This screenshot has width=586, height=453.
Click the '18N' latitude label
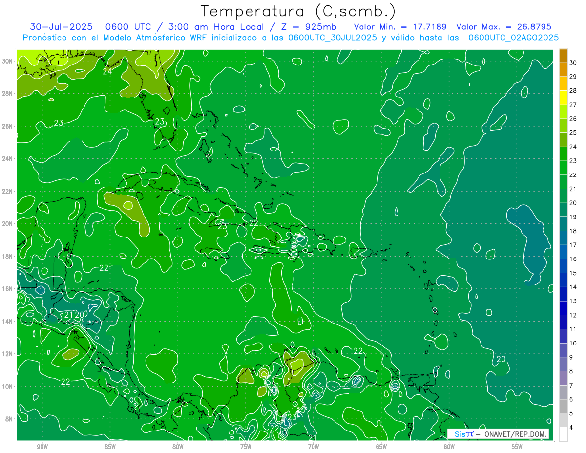7,256
